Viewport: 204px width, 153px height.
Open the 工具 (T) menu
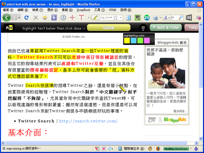tap(100, 10)
